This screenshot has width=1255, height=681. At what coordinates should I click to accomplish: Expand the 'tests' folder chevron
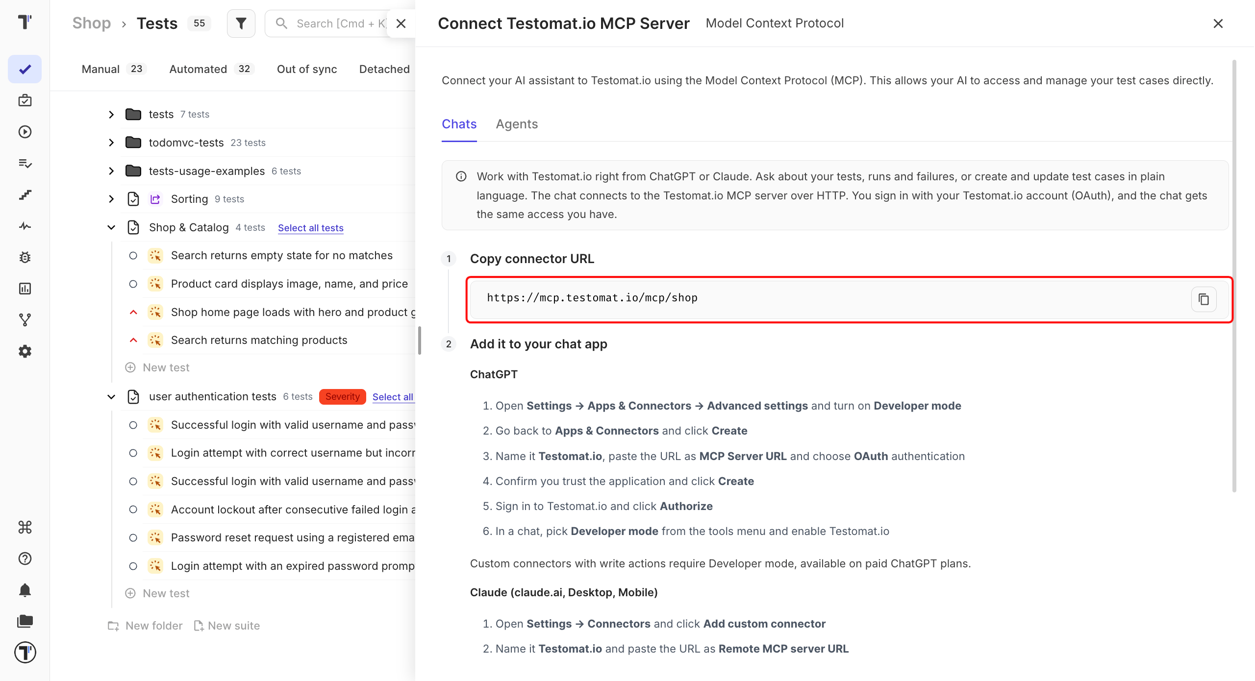pos(111,115)
